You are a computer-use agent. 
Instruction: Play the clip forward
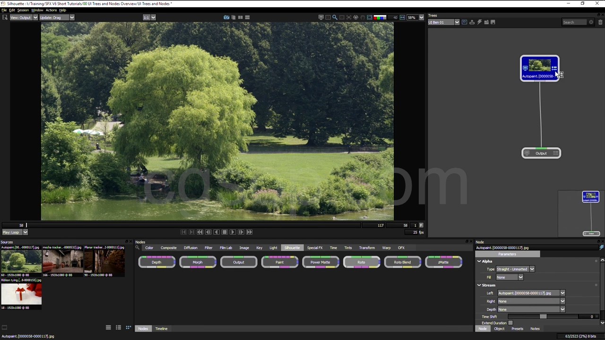(233, 232)
